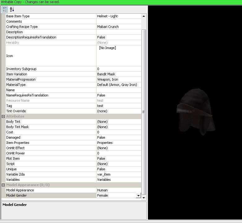This screenshot has height=223, width=242.
Task: Switch to the Categorized view icon
Action: 5,9
